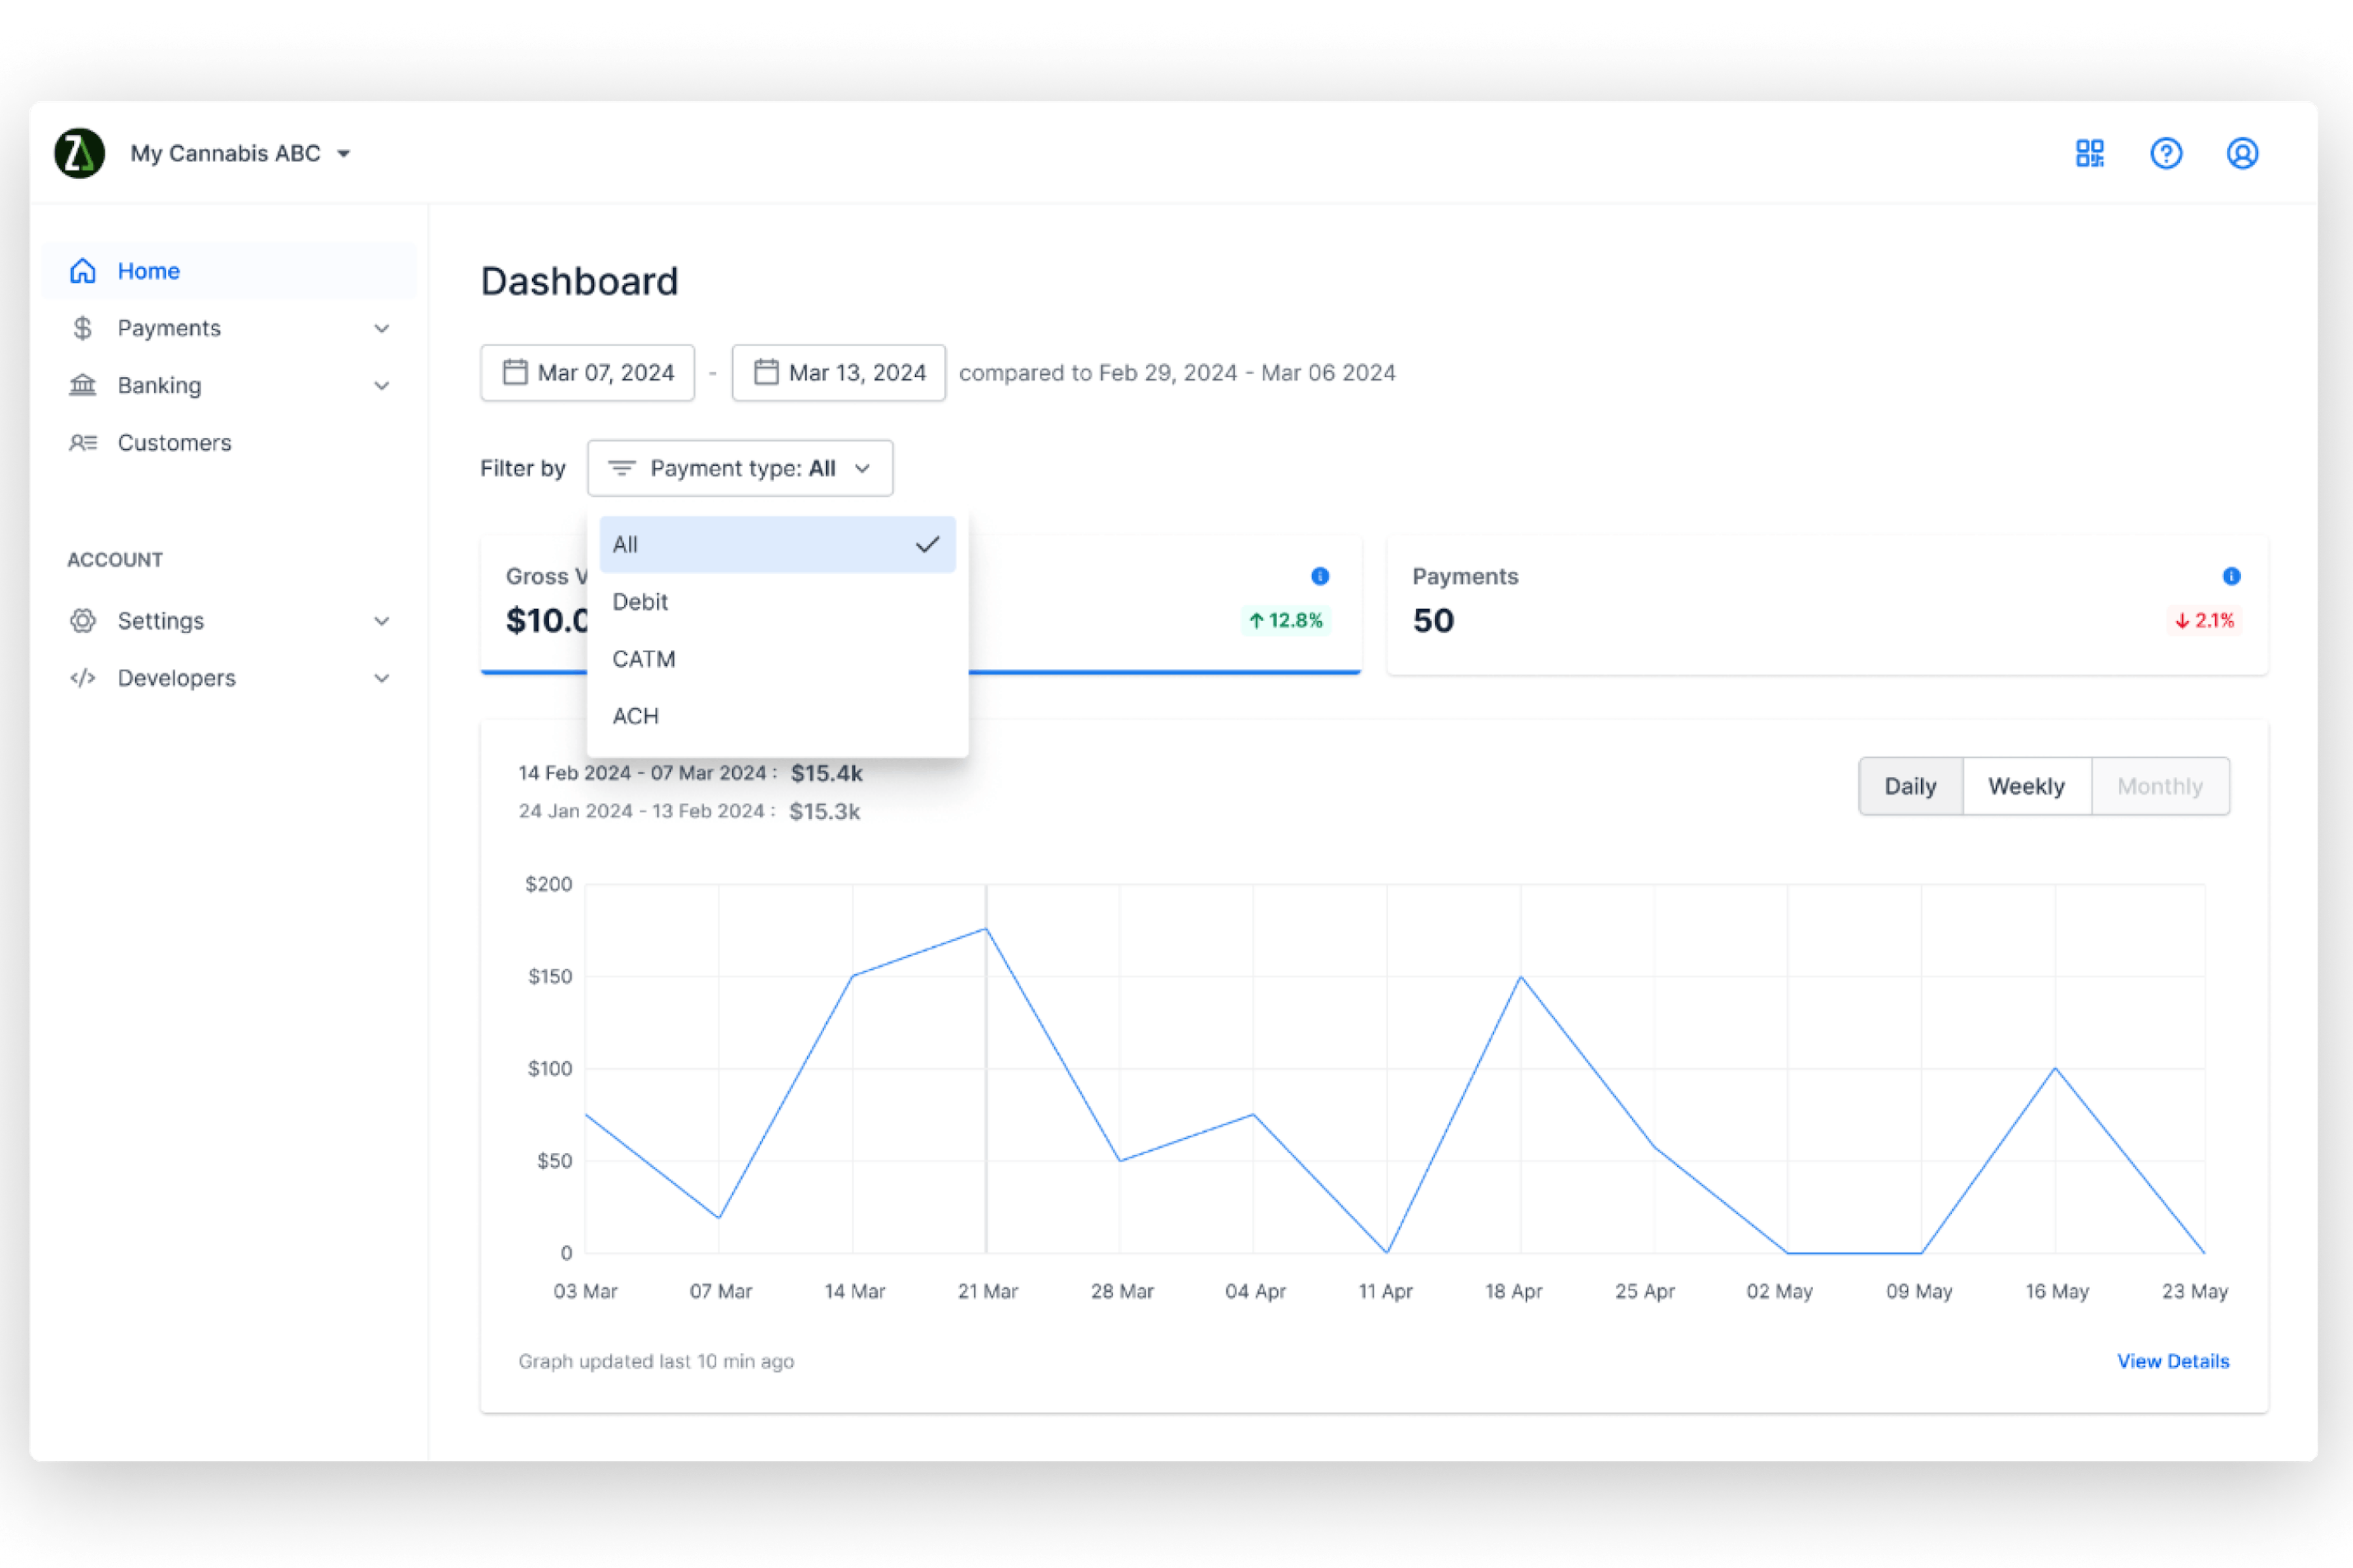This screenshot has height=1568, width=2353.
Task: Click calendar icon in Mar 07 field
Action: point(515,372)
